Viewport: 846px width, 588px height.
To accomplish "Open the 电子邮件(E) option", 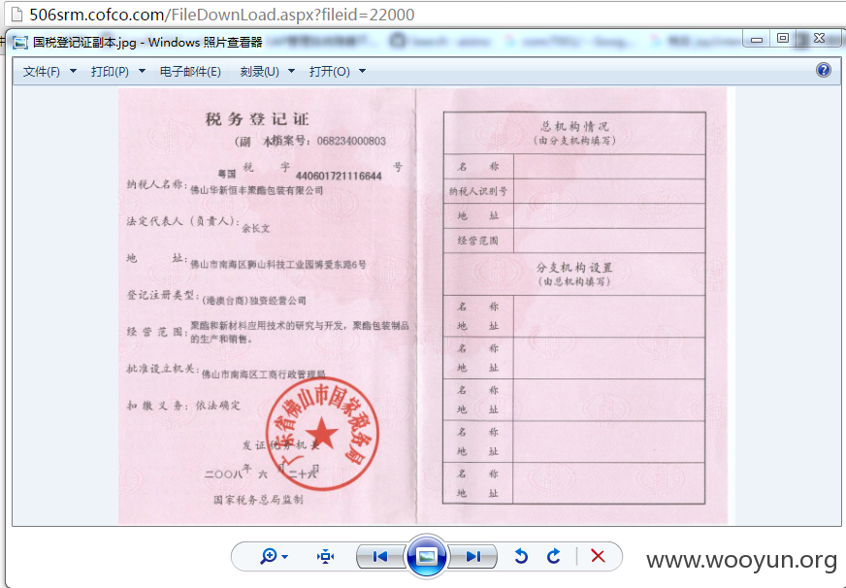I will point(190,71).
